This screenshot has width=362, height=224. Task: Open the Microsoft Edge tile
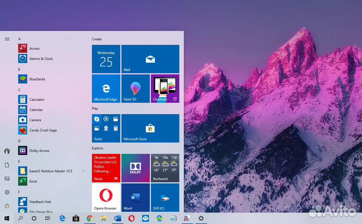tap(106, 89)
